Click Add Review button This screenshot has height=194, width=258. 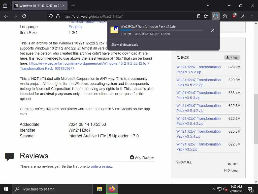(142, 158)
